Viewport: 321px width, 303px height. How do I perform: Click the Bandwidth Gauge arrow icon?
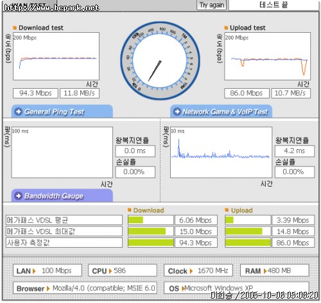pos(19,196)
